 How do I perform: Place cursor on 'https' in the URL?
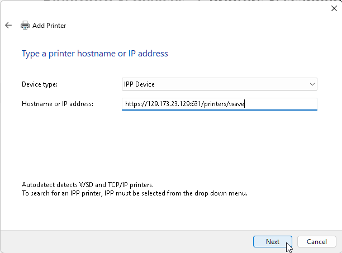(132, 104)
